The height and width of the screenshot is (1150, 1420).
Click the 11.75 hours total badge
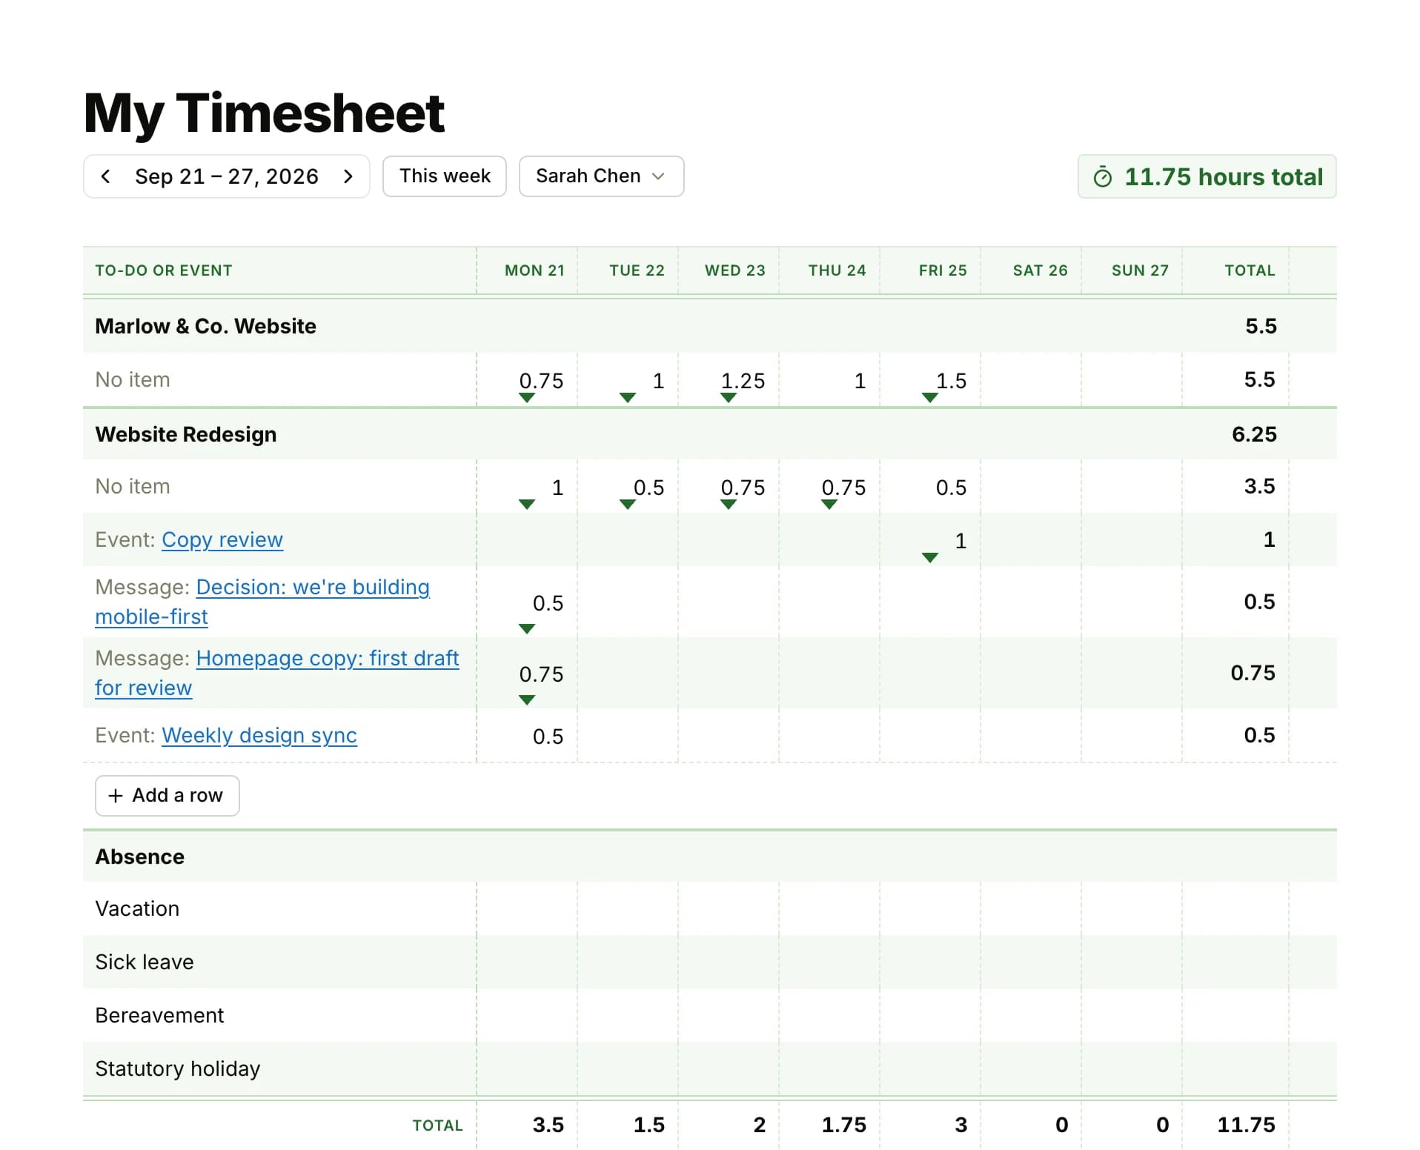(1207, 177)
